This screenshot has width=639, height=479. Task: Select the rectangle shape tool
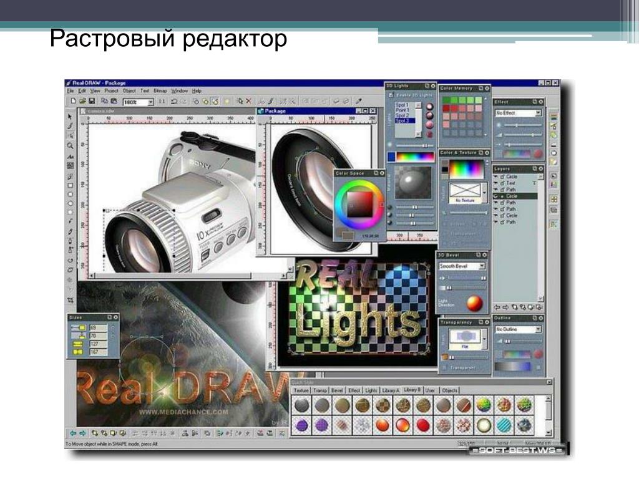70,185
